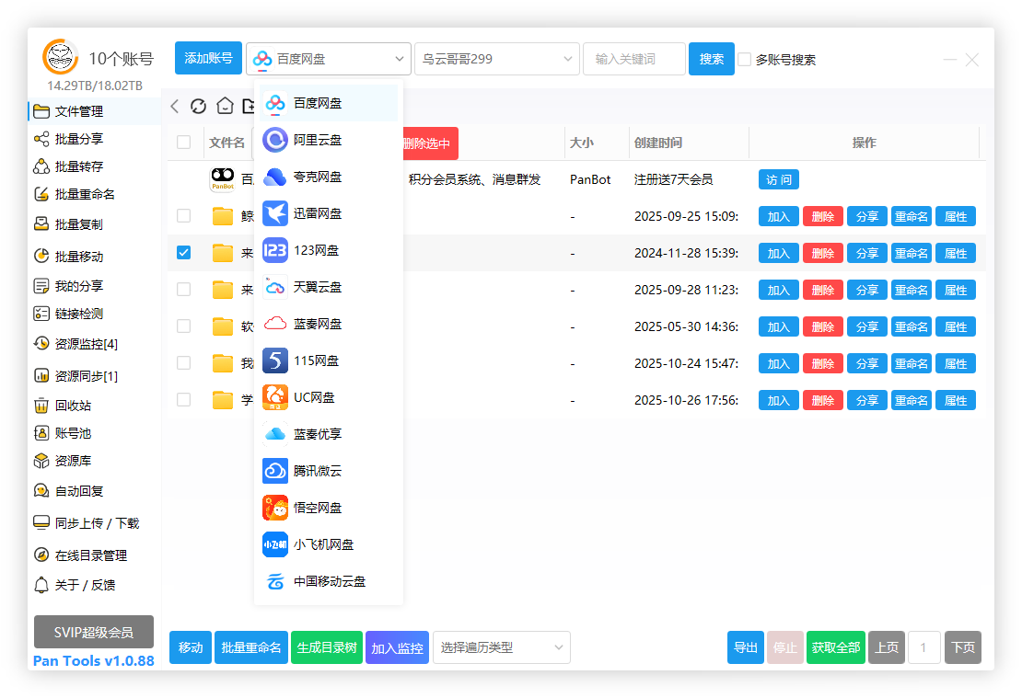Click the 搜索 search button
1022x698 pixels.
tap(711, 58)
